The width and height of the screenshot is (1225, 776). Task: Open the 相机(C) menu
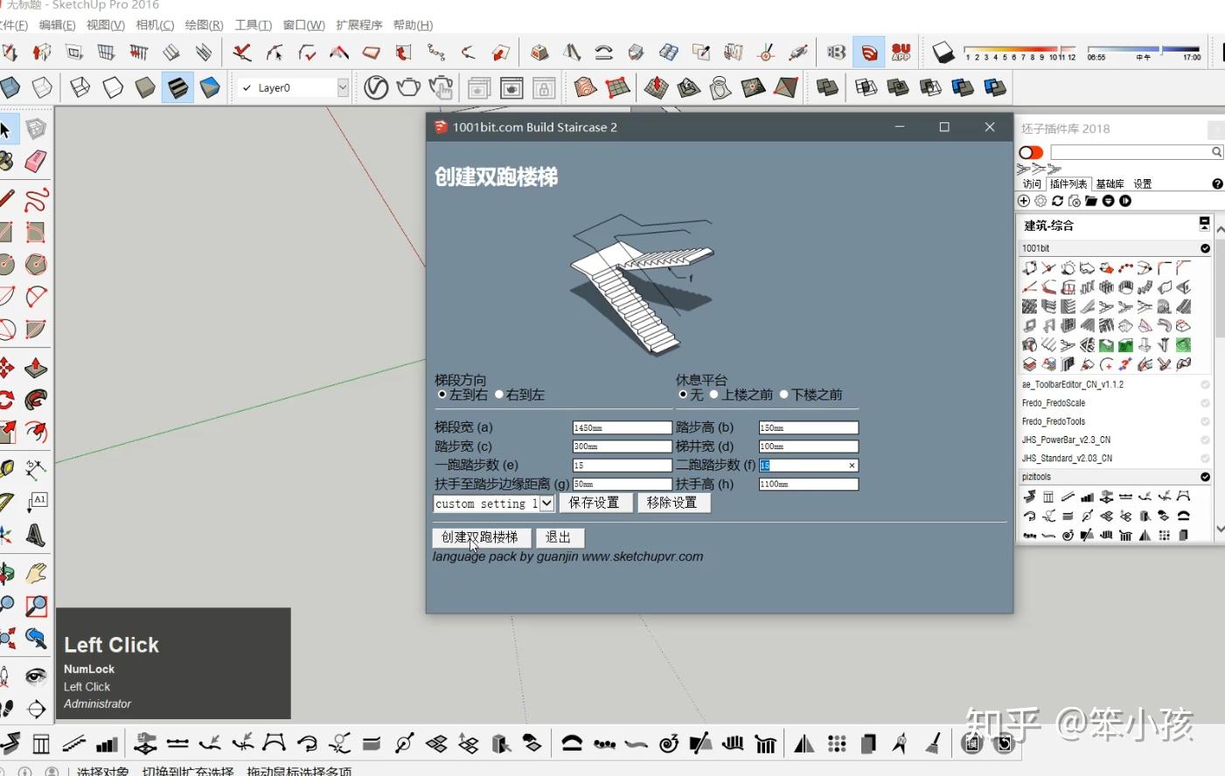(155, 25)
